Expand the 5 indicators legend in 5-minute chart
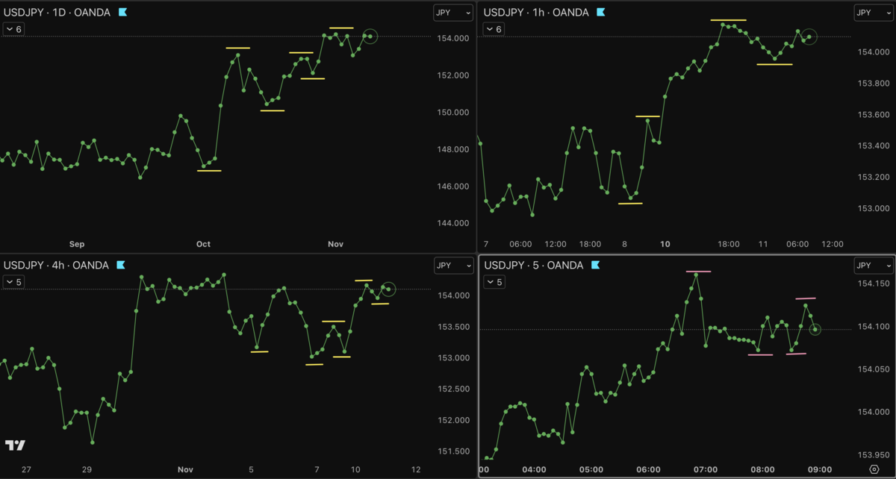 (494, 282)
